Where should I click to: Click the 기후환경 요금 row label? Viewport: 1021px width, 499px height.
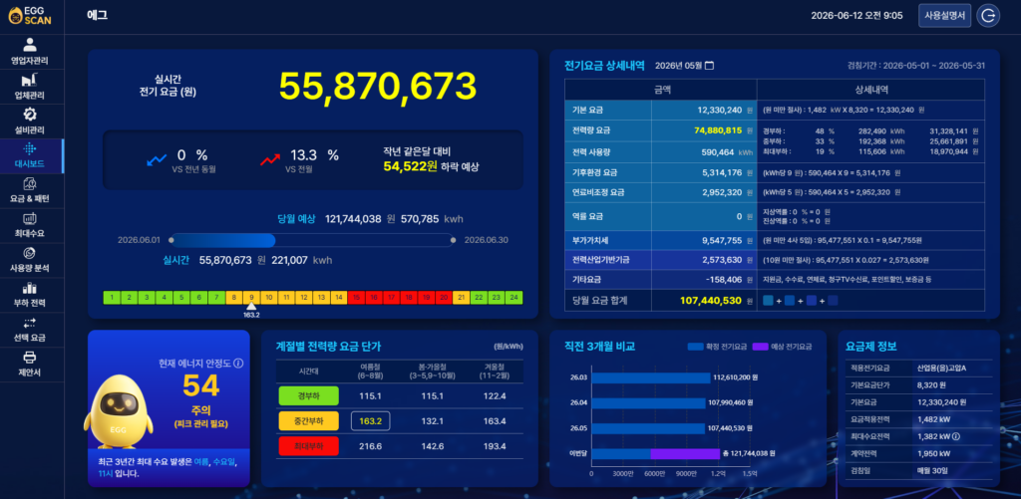[x=594, y=173]
